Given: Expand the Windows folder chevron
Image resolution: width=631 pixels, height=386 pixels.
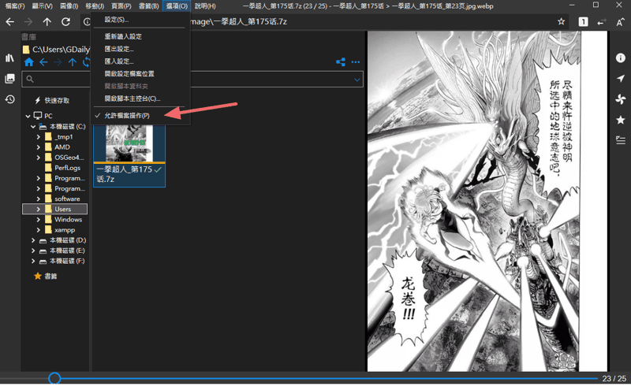Looking at the screenshot, I should (38, 220).
